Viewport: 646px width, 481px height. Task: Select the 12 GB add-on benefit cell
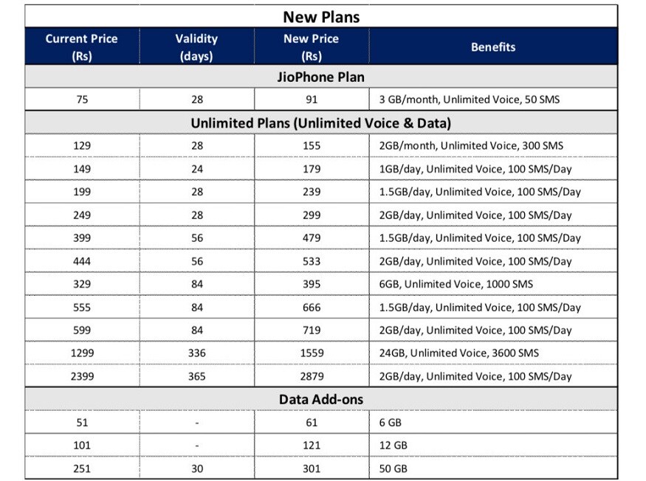coord(493,445)
